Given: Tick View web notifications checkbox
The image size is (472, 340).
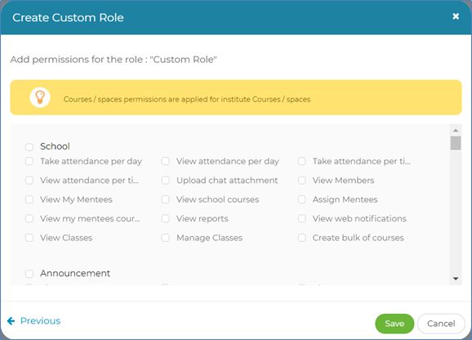Looking at the screenshot, I should point(302,219).
